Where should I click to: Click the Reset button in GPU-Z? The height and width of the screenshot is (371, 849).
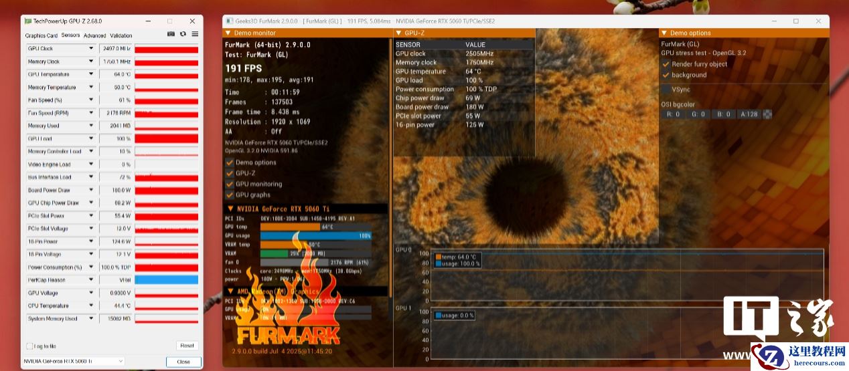pyautogui.click(x=187, y=346)
